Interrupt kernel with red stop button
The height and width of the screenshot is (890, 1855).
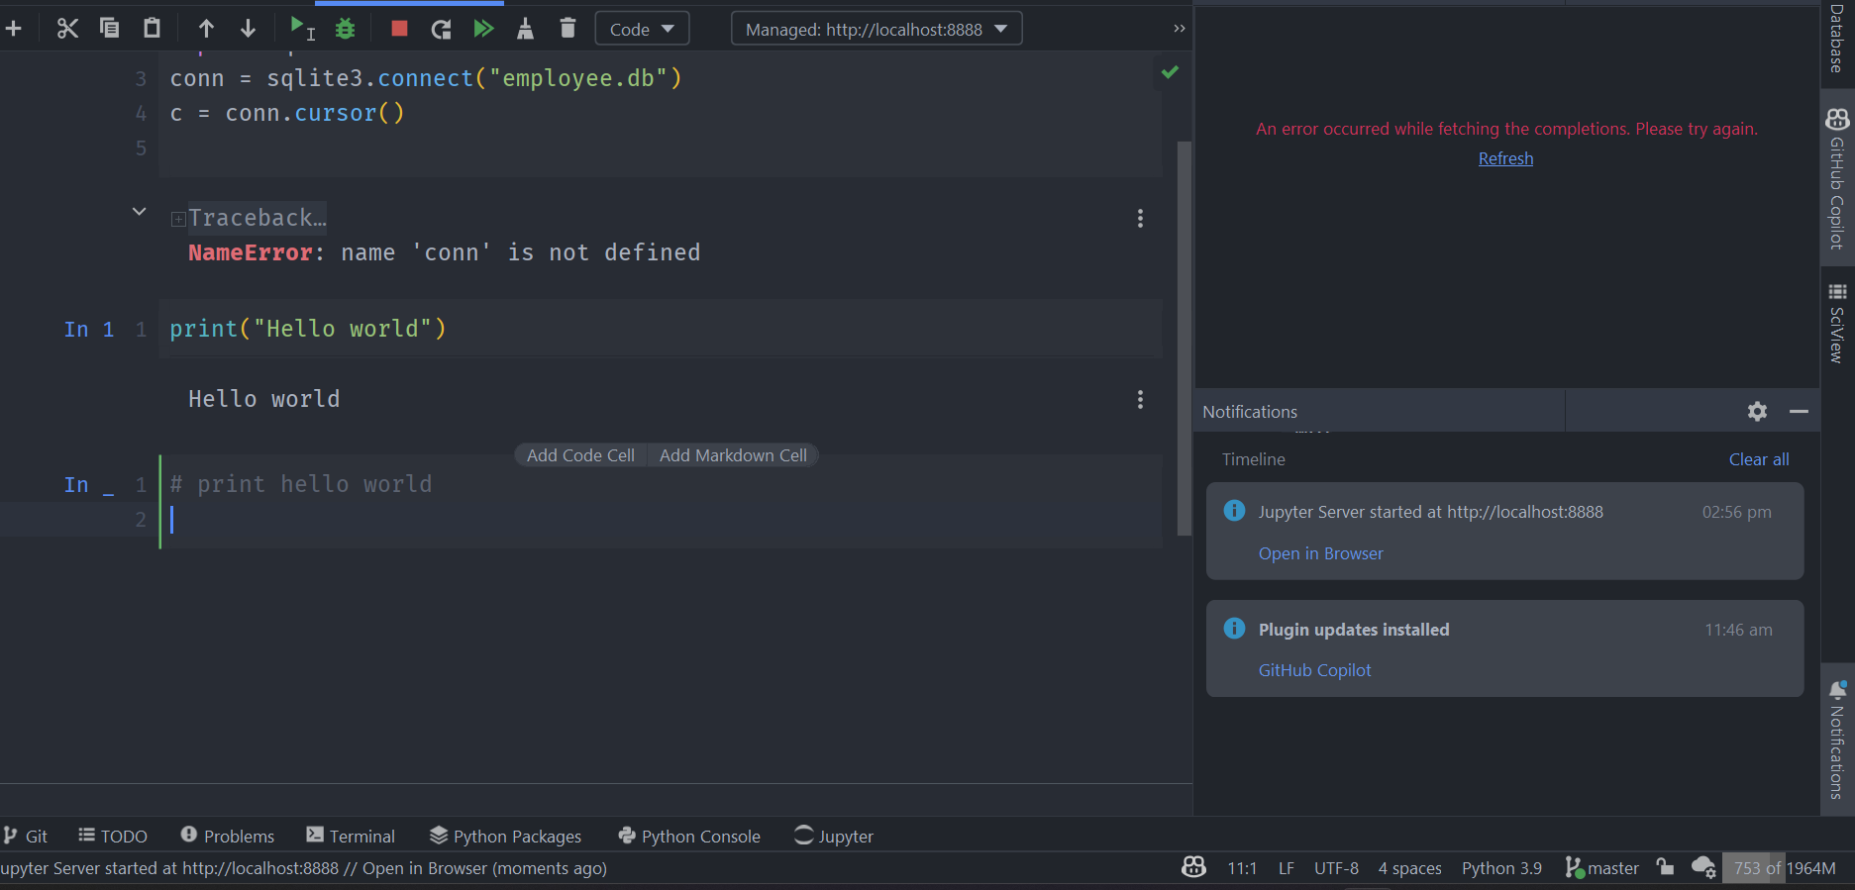pyautogui.click(x=399, y=29)
